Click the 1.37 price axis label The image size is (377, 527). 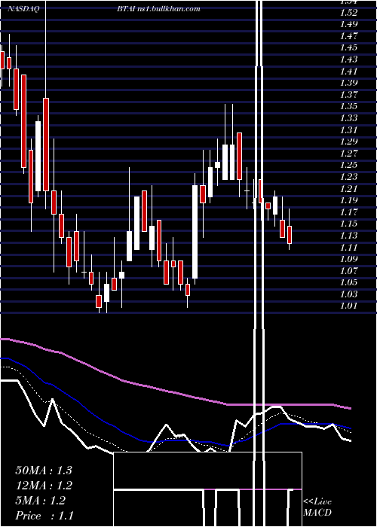348,95
